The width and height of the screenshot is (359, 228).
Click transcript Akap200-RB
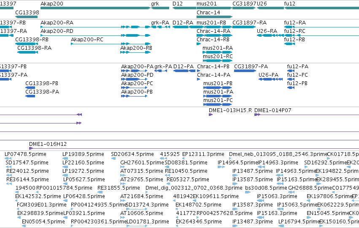[x=135, y=52]
